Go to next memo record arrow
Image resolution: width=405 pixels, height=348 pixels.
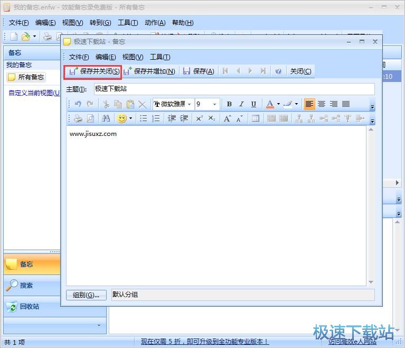(250, 71)
